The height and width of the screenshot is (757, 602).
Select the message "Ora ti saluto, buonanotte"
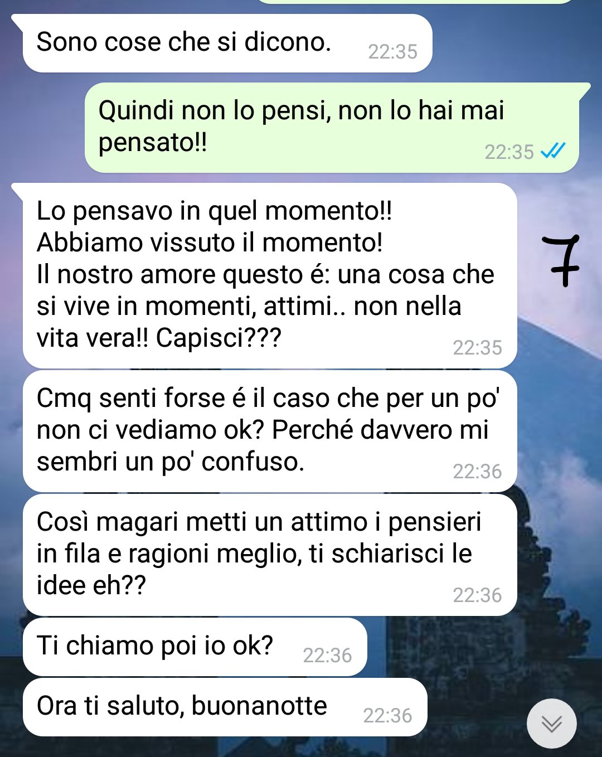coord(225,707)
